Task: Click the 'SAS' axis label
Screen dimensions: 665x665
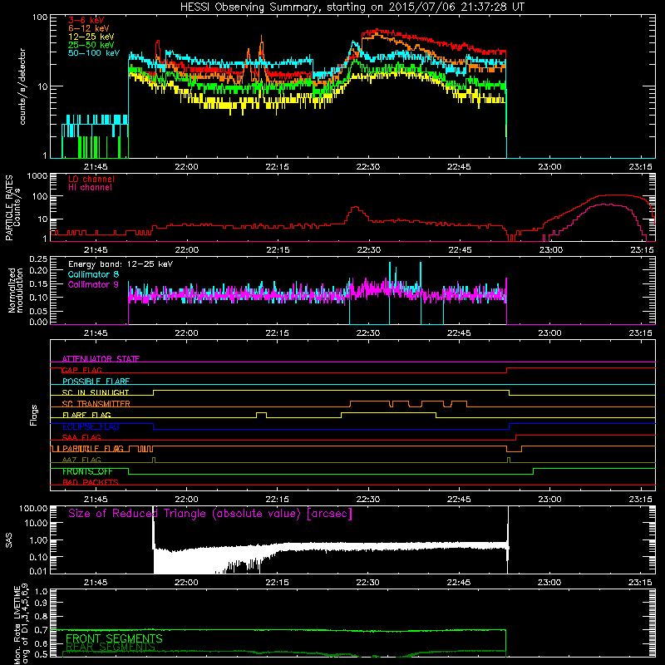Action: (8, 540)
